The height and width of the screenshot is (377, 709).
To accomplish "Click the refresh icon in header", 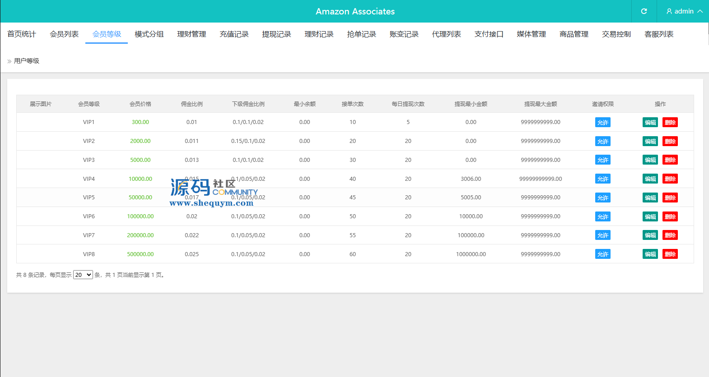I will (x=644, y=11).
